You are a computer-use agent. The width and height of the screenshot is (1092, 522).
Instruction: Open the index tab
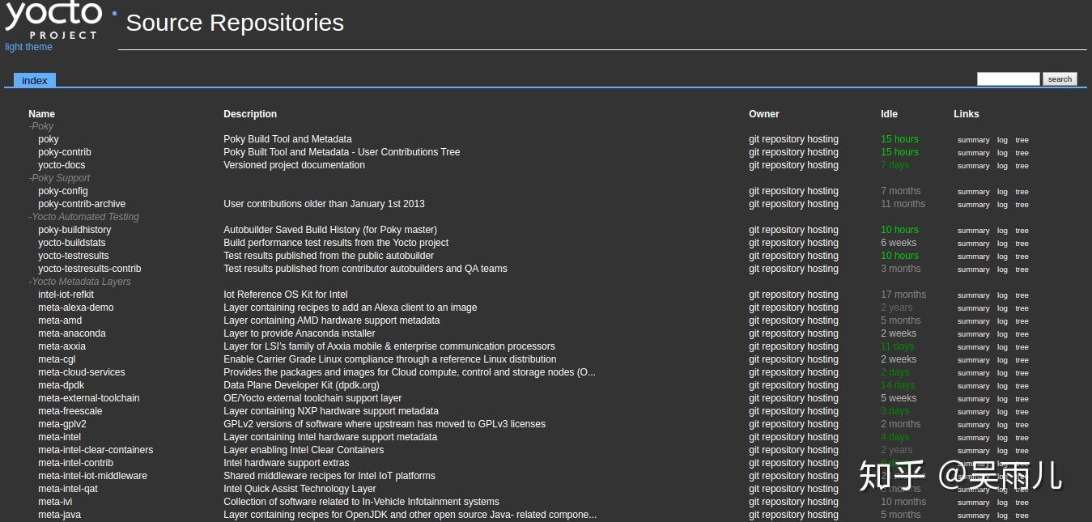[35, 80]
